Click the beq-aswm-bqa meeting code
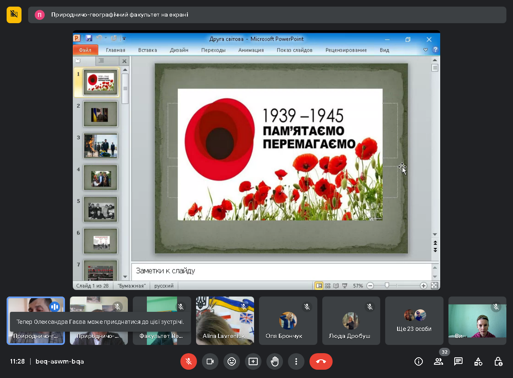 (60, 361)
